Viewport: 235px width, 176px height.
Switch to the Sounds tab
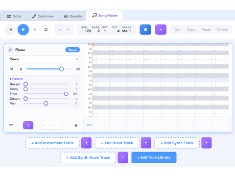click(x=73, y=16)
